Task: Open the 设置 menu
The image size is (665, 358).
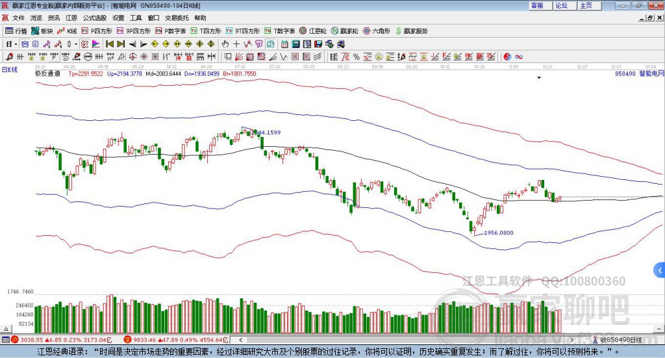Action: tap(118, 18)
